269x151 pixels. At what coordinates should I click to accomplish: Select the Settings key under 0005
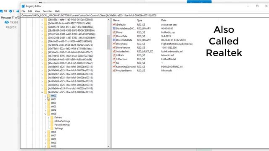click(59, 128)
